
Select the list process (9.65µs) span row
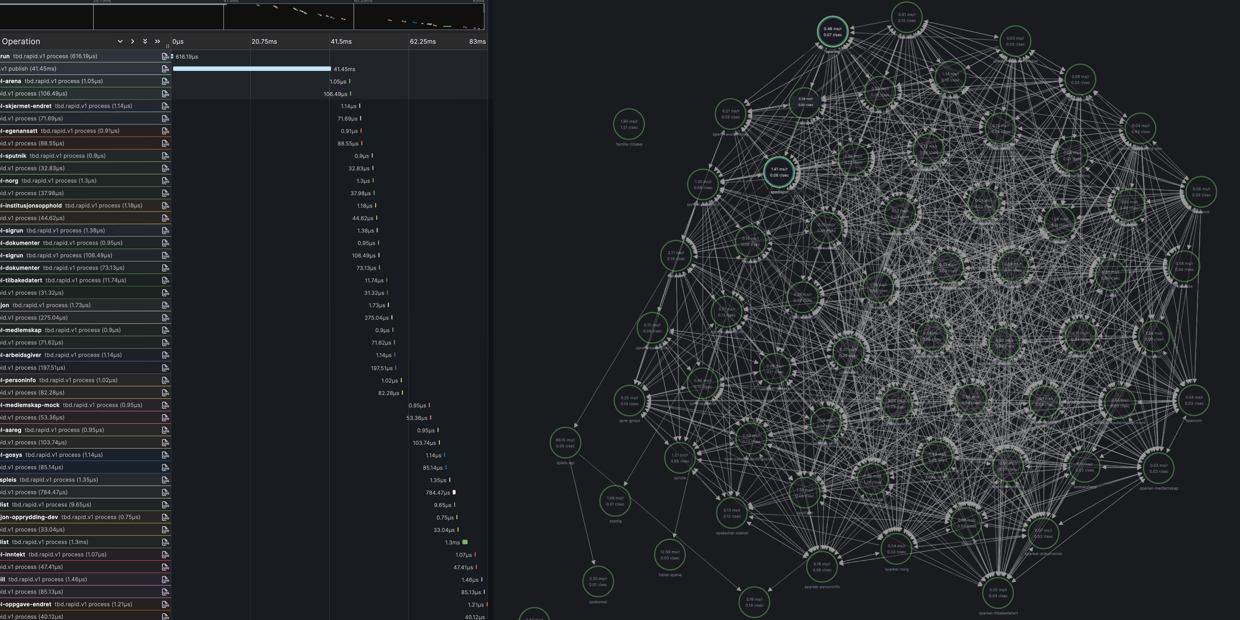click(85, 505)
